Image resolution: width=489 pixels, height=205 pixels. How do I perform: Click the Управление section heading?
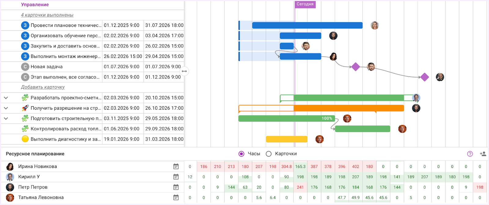point(35,5)
